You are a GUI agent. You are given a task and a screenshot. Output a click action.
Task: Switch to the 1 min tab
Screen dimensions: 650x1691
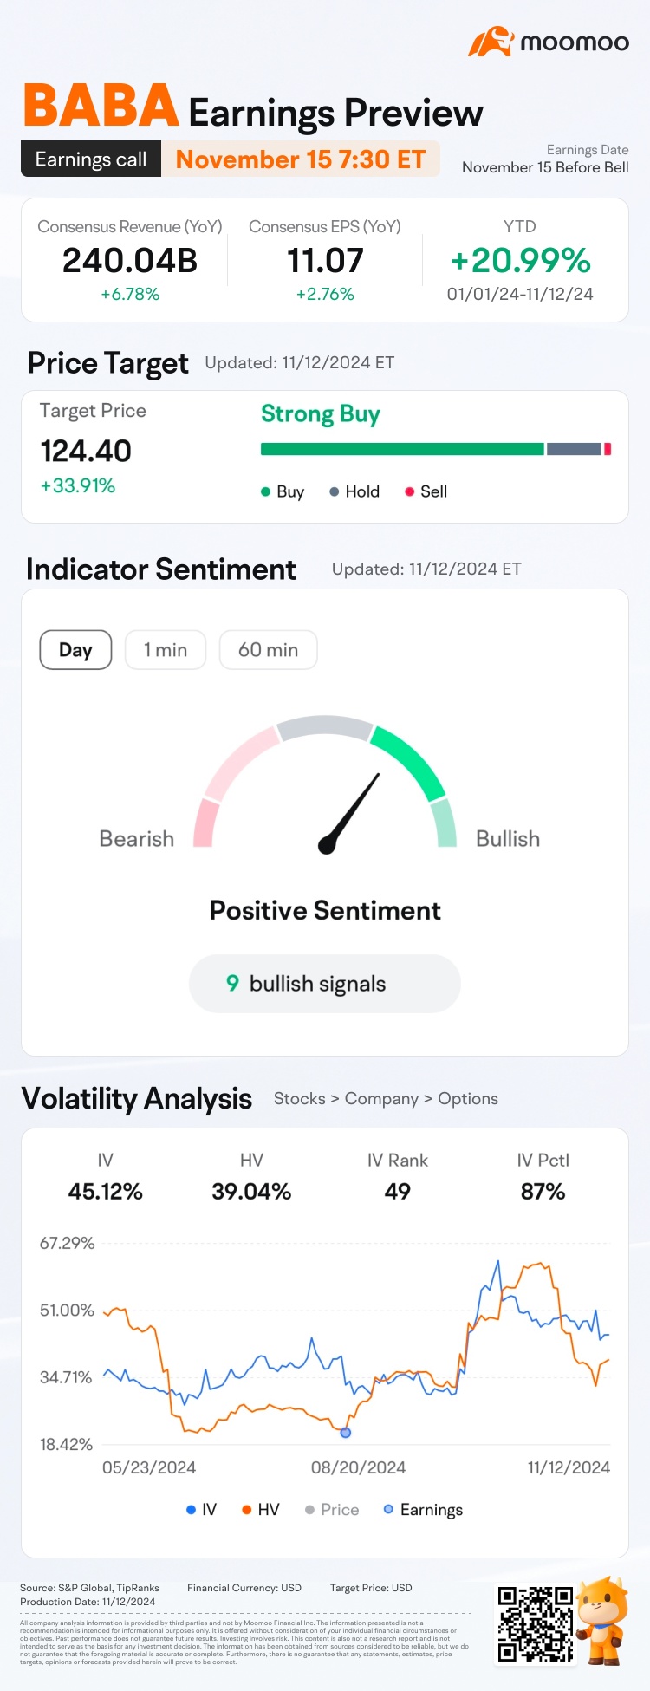click(166, 650)
